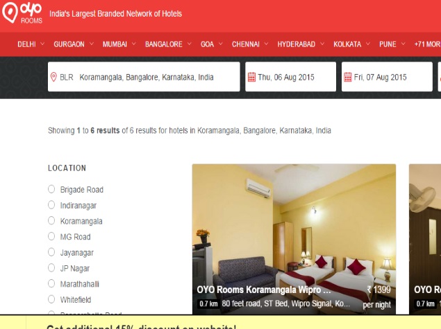Open the GOA city menu

pos(211,44)
